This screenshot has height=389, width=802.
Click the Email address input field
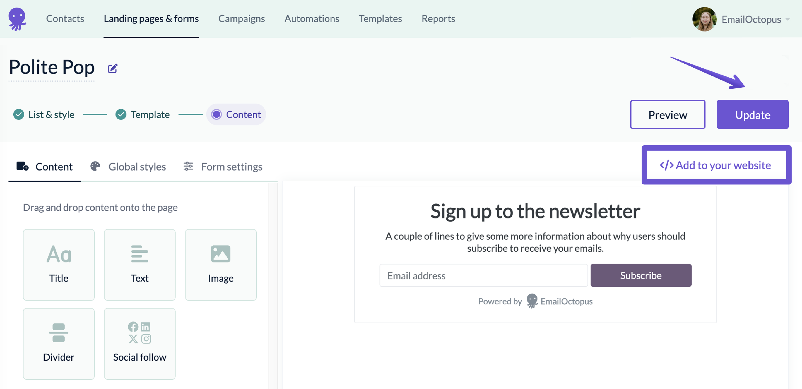[484, 275]
